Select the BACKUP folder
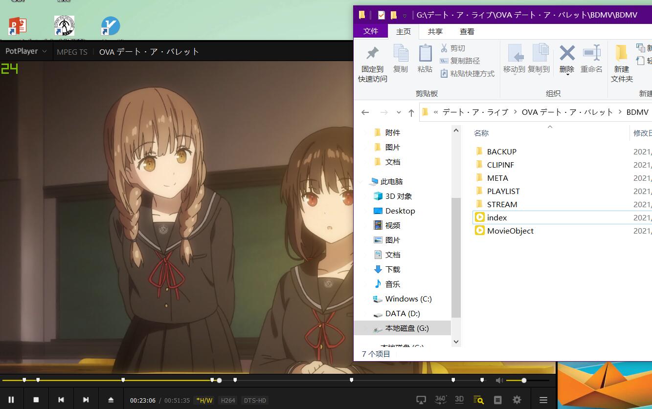 pos(502,151)
